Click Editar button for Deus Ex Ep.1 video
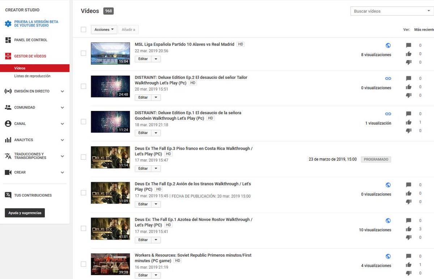434x279 pixels. click(x=143, y=240)
